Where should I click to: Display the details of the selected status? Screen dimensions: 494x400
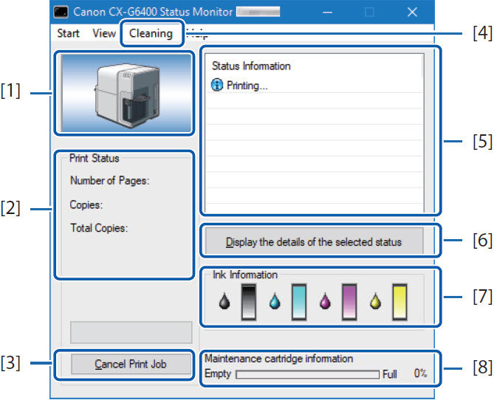[x=315, y=242]
